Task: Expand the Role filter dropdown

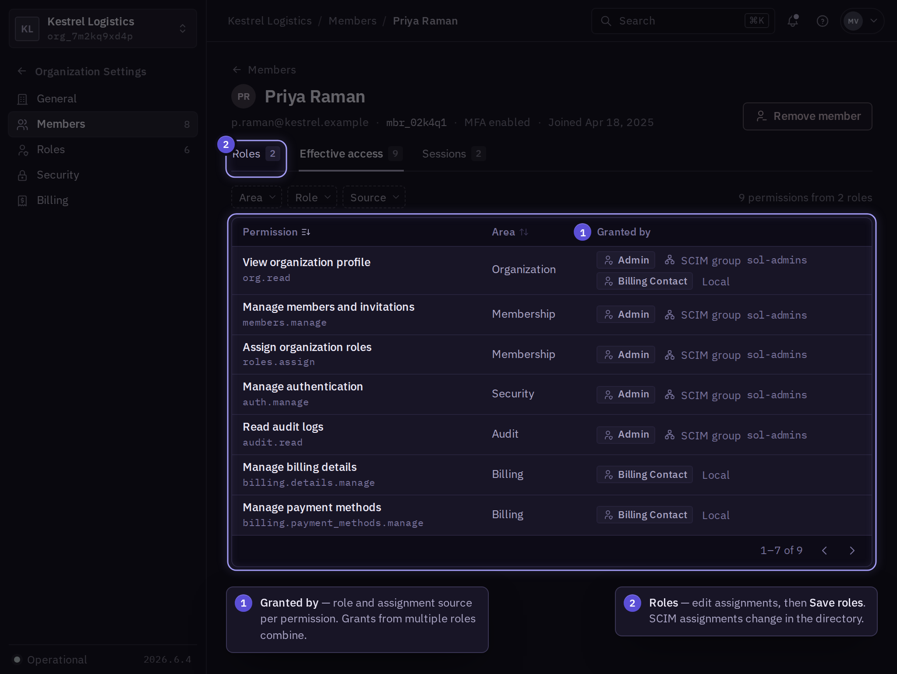Action: (312, 197)
